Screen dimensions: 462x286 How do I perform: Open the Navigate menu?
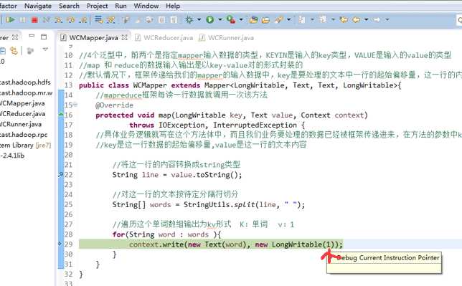[x=38, y=6]
